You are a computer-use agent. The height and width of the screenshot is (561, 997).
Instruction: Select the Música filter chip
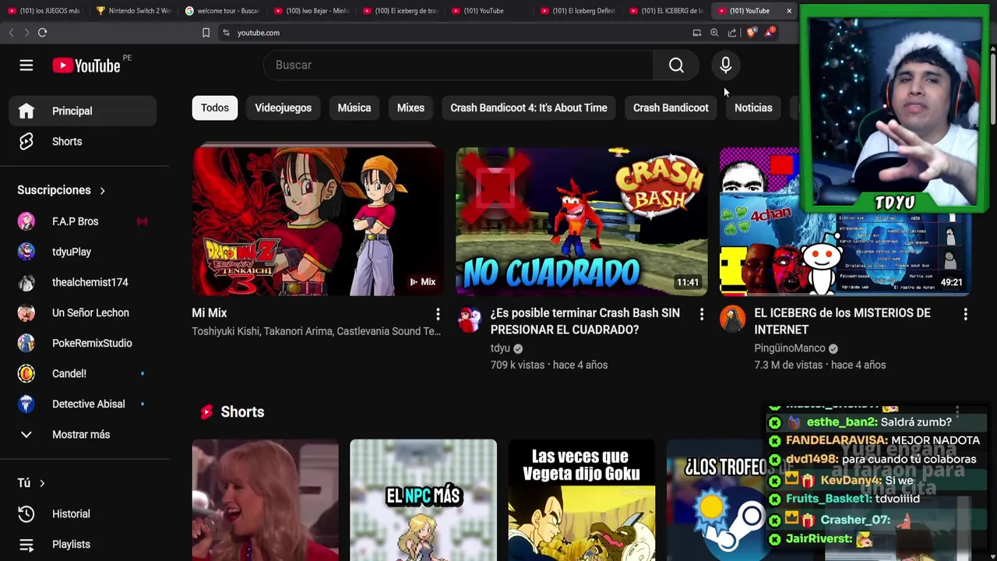(354, 108)
